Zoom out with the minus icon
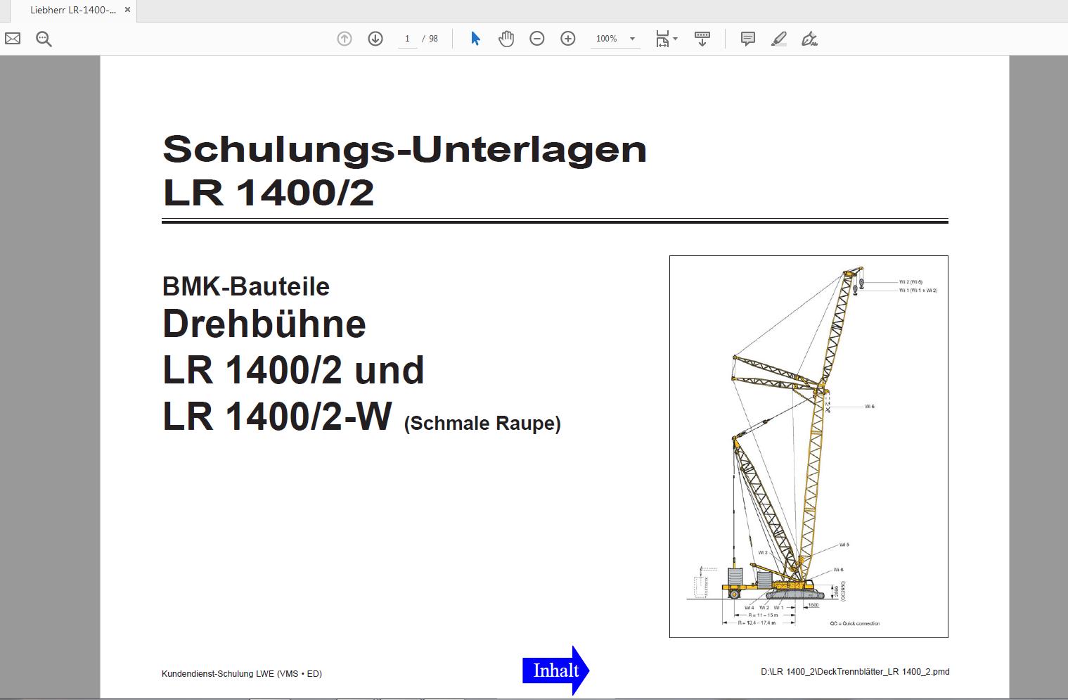 [537, 39]
